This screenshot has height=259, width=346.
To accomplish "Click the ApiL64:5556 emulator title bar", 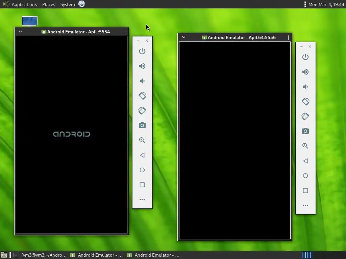I will pyautogui.click(x=235, y=37).
